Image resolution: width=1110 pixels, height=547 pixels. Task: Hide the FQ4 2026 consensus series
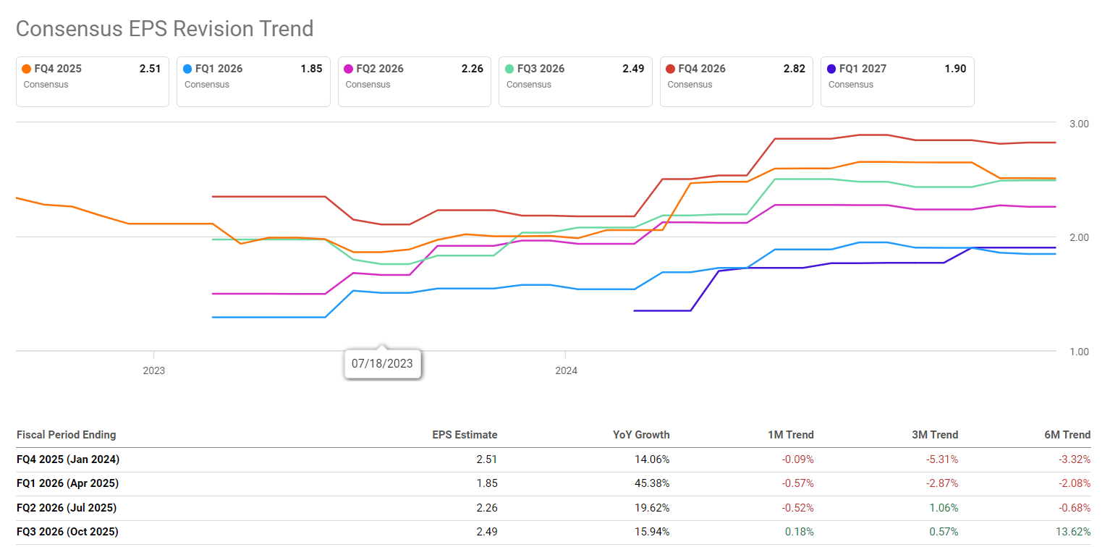[x=736, y=81]
